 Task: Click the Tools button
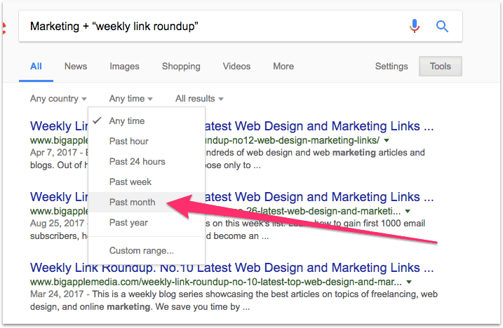point(440,67)
